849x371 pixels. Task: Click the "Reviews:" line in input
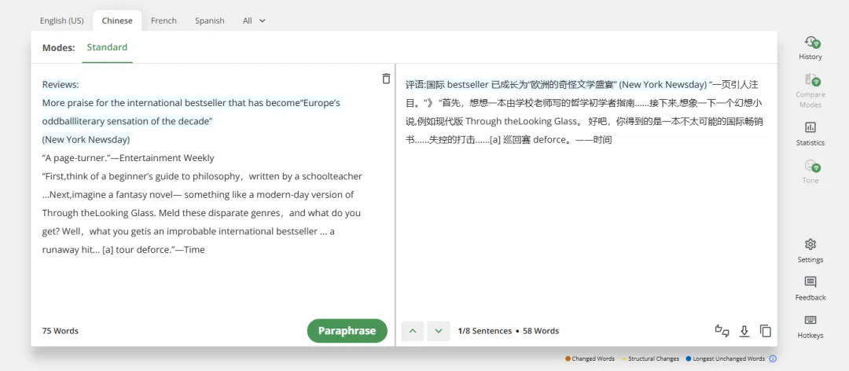(61, 84)
